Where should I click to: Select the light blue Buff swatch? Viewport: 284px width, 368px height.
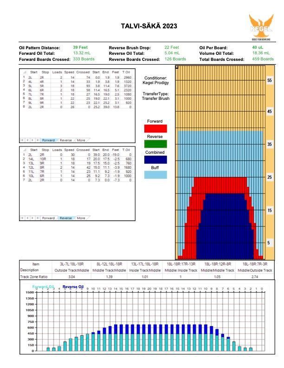click(x=155, y=175)
